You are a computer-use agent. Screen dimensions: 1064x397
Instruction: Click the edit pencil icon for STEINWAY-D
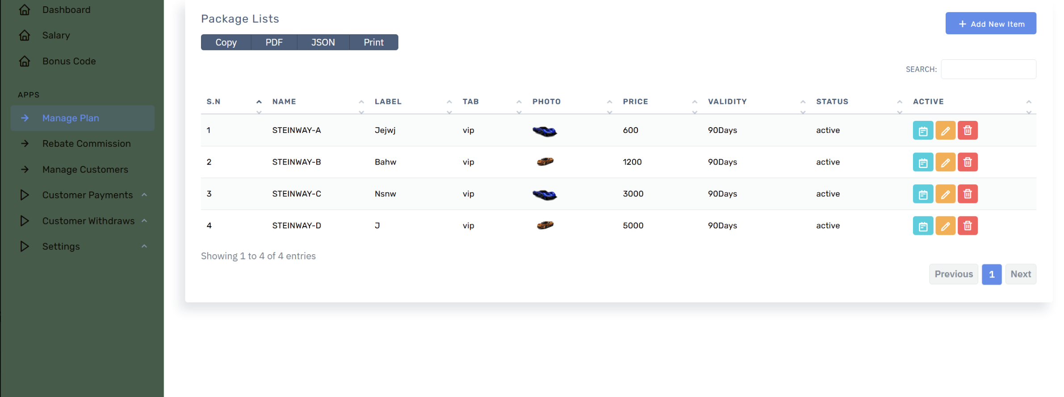point(945,226)
